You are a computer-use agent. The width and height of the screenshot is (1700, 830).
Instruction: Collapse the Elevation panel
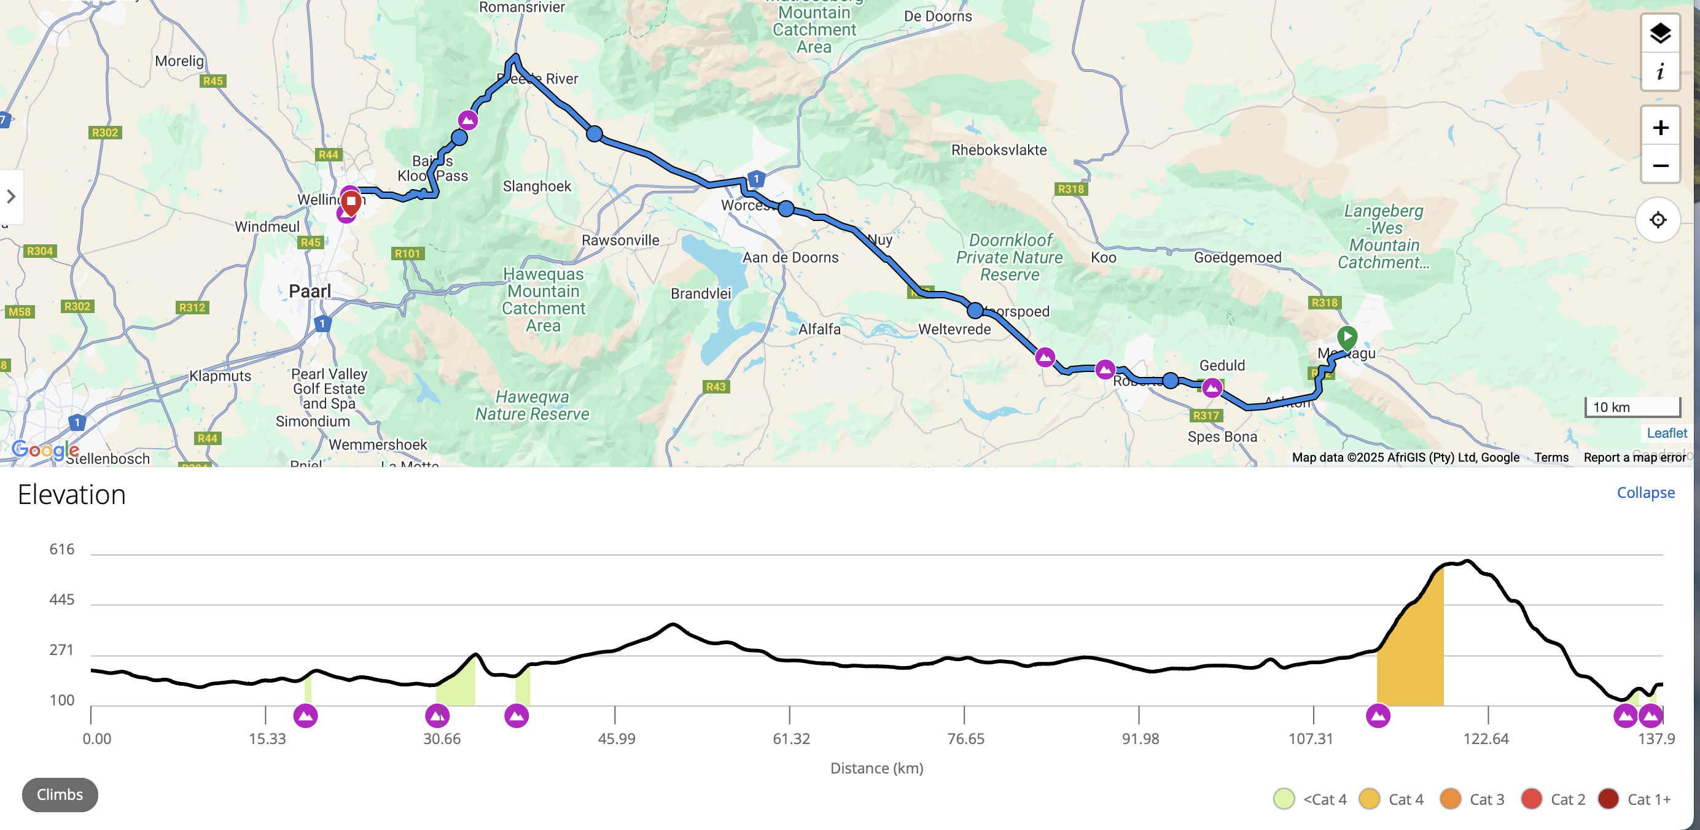pos(1645,492)
